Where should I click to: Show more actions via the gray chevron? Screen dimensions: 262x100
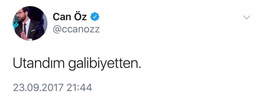pos(247,17)
